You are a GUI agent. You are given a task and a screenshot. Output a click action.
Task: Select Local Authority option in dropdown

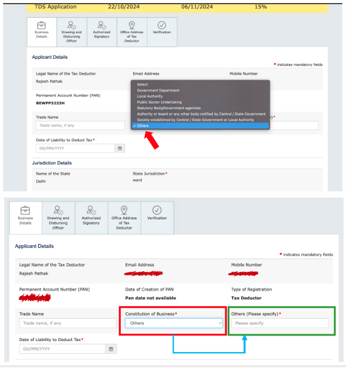[x=150, y=96]
